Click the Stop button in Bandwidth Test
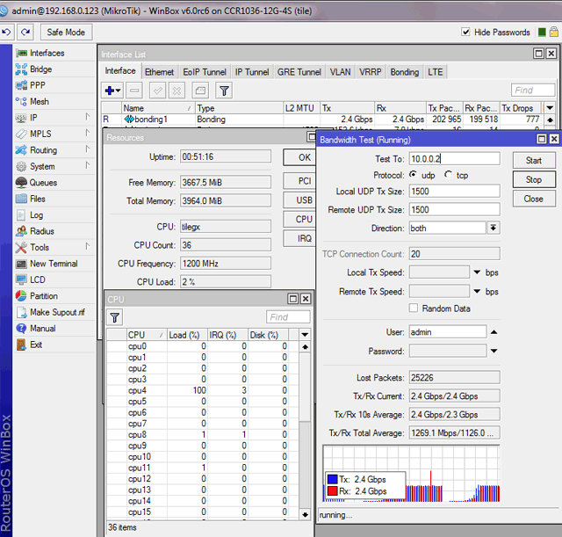The image size is (562, 537). (534, 179)
